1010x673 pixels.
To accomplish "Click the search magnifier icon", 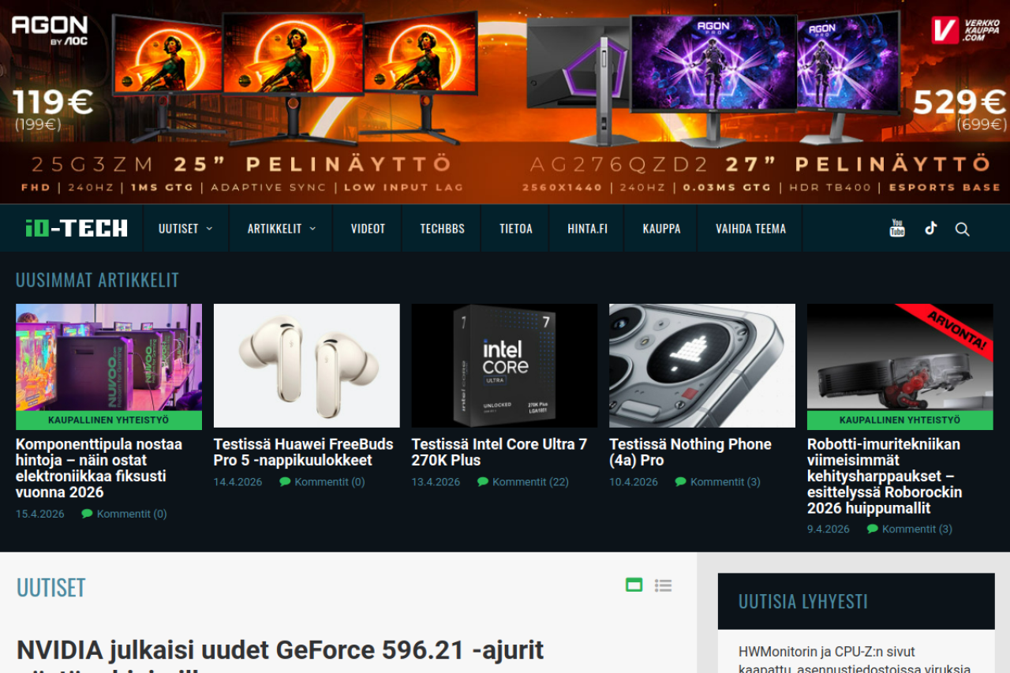I will tap(963, 229).
